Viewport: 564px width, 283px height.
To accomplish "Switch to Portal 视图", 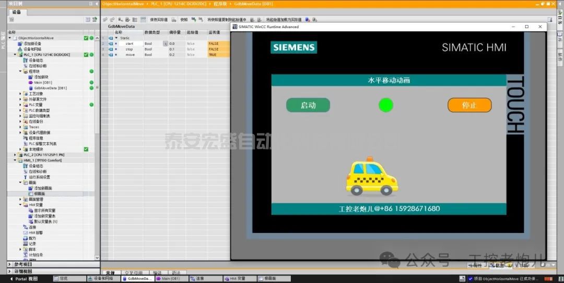I will coord(23,279).
